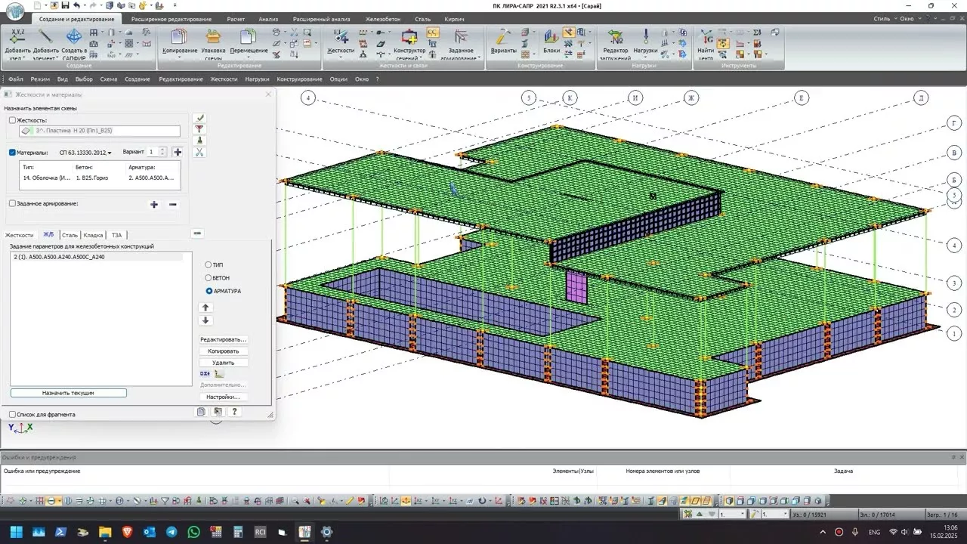This screenshot has height=544, width=967.
Task: Open the Сталь tab in materials panel
Action: 70,235
